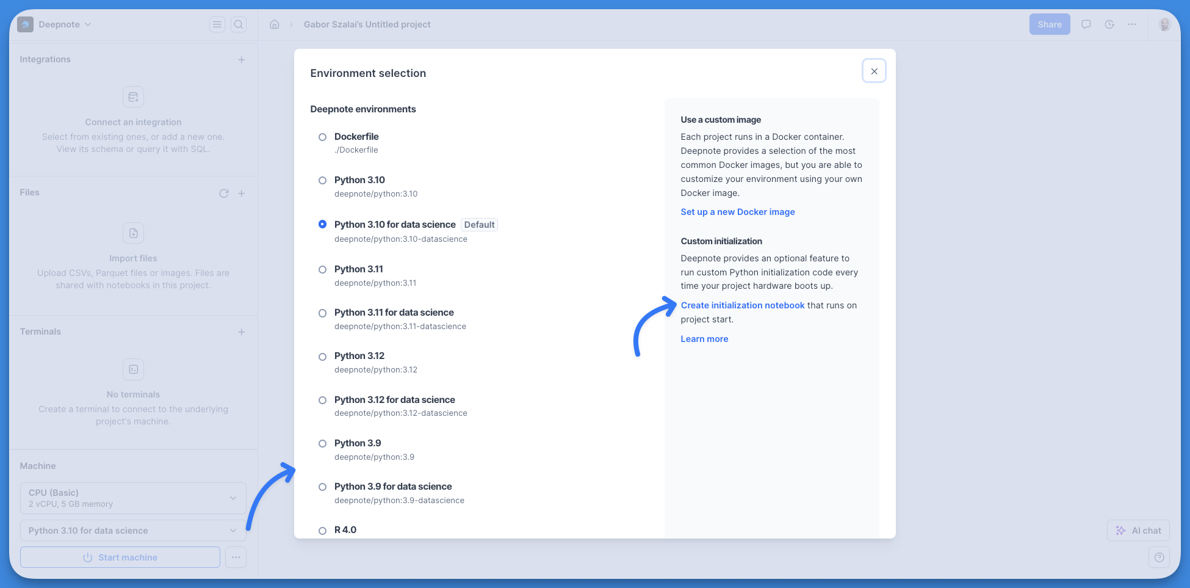Select the Python 3.12 environment
The image size is (1190, 588).
click(x=322, y=357)
